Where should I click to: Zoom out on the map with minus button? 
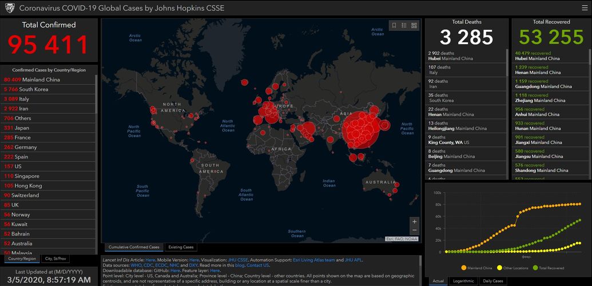tap(414, 231)
